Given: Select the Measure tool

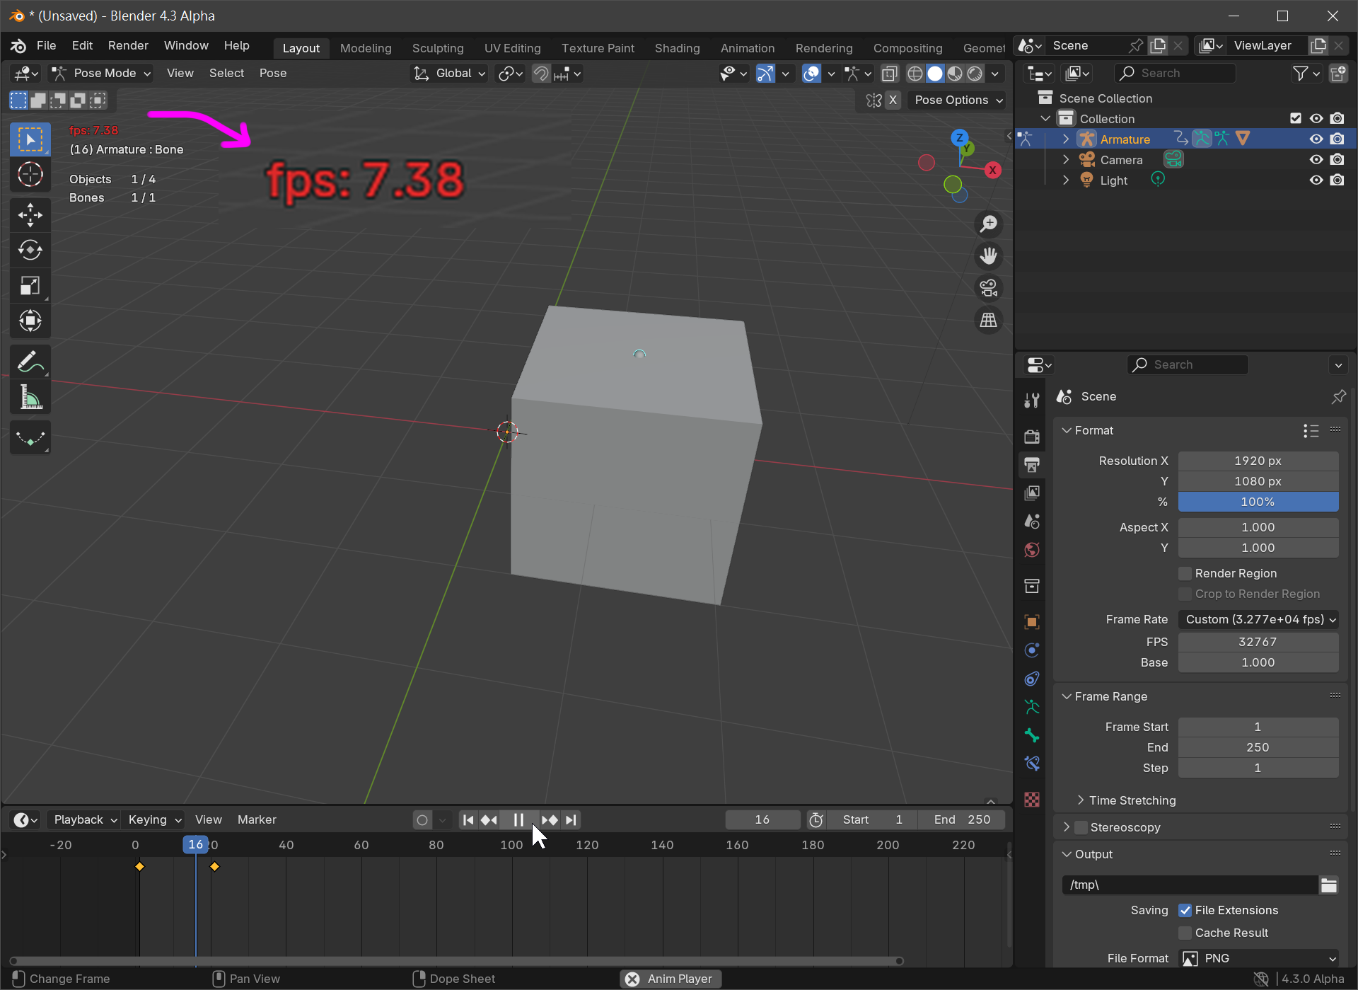Looking at the screenshot, I should (x=30, y=398).
